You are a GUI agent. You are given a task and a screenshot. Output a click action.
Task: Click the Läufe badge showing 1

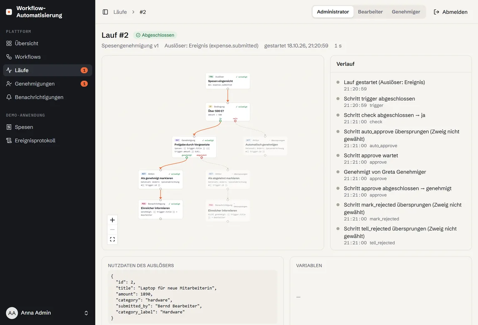84,70
